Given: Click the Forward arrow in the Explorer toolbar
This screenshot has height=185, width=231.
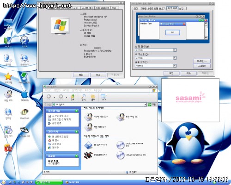Looking at the screenshot, I should click(61, 97).
